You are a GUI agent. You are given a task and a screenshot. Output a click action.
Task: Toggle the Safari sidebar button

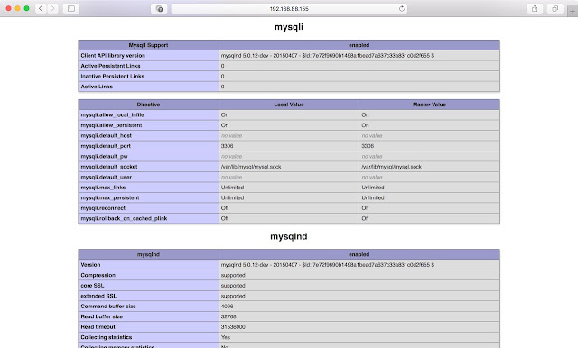[x=71, y=8]
